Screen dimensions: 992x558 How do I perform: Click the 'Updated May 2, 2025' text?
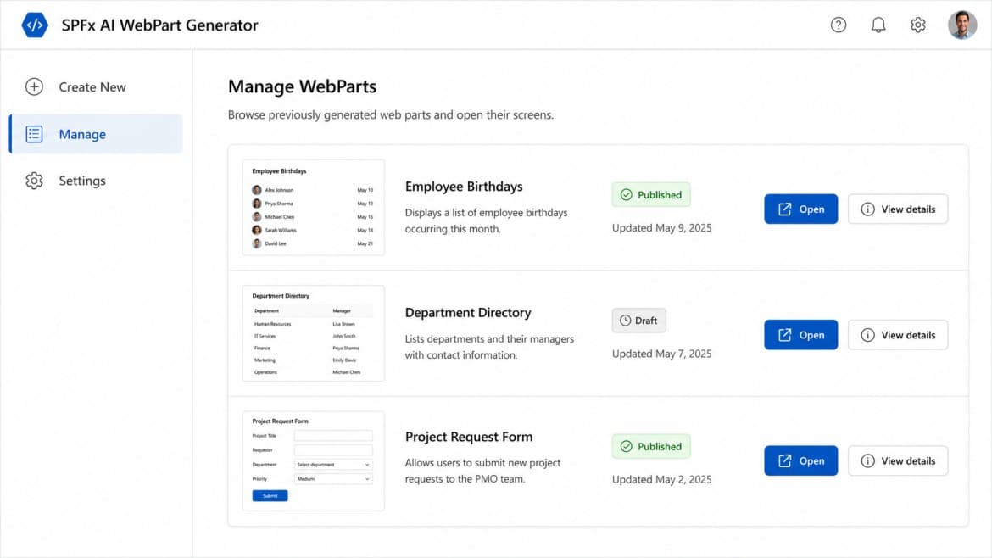tap(661, 479)
